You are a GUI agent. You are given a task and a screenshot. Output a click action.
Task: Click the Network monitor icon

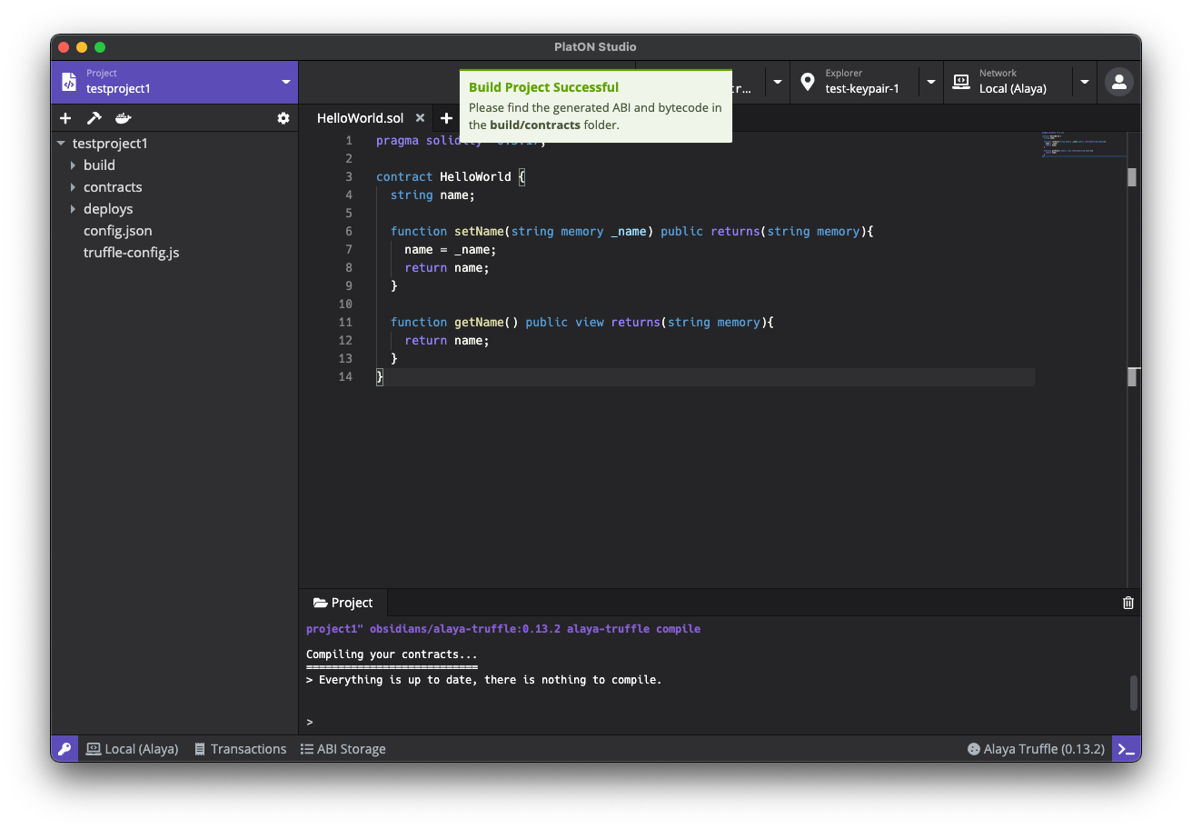(961, 82)
